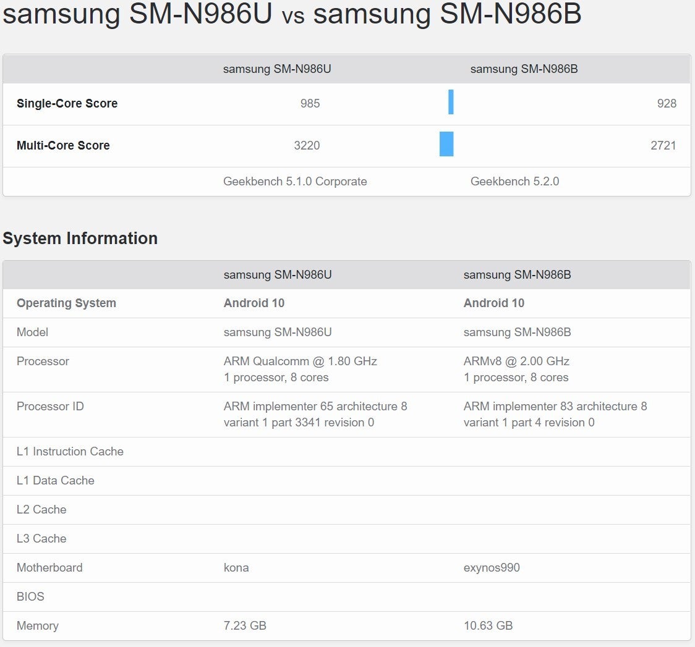695x647 pixels.
Task: Select the 'Single-Core Score' label
Action: click(67, 103)
